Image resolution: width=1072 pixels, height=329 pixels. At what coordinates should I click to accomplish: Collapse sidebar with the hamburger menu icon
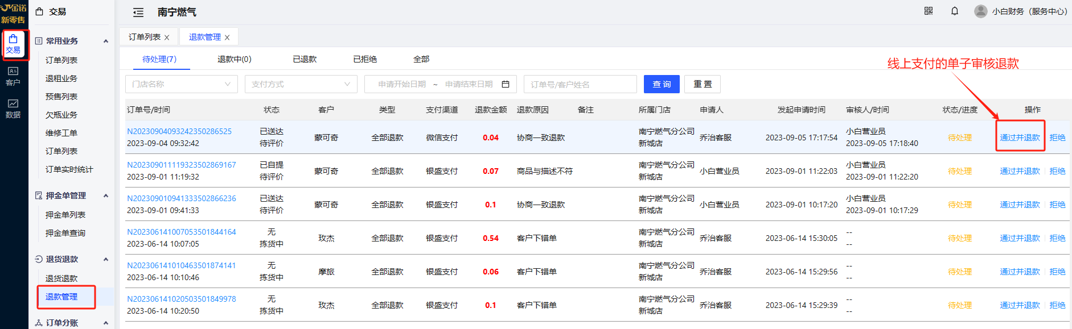click(x=138, y=12)
